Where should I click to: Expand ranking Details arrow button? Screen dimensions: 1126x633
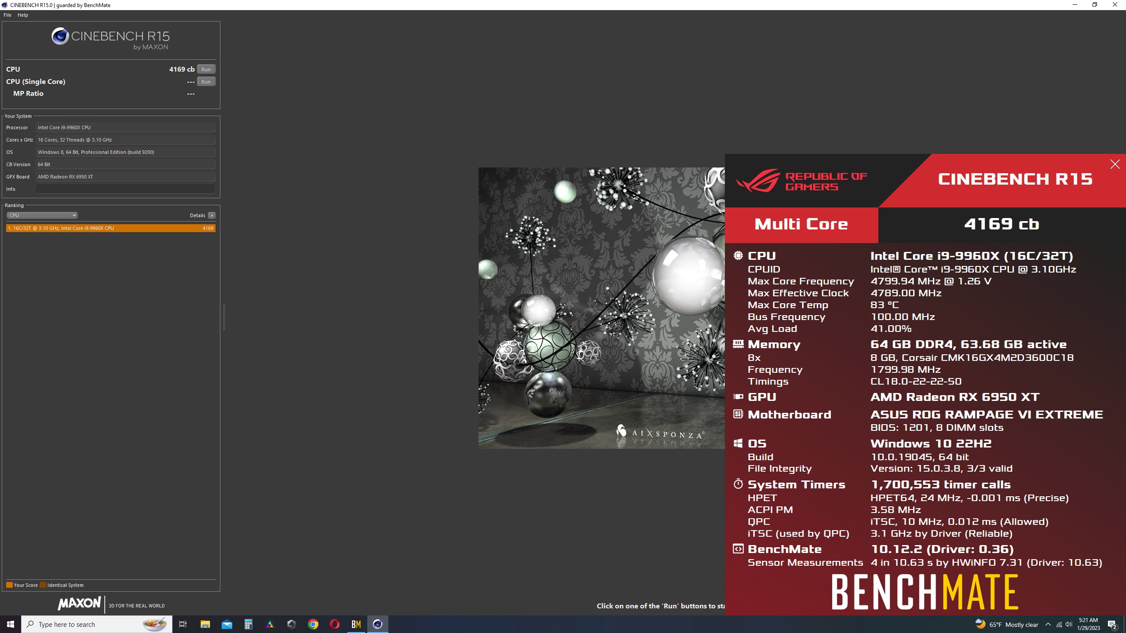point(212,215)
